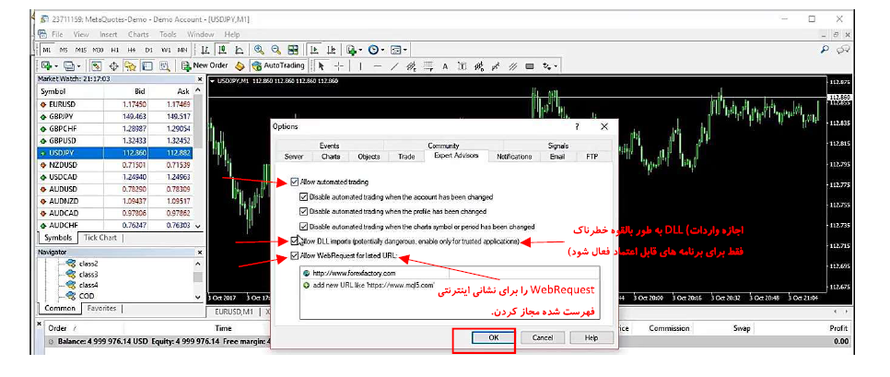Draw an equidistant channel
Viewport: 890px width, 377px height.
(x=412, y=65)
